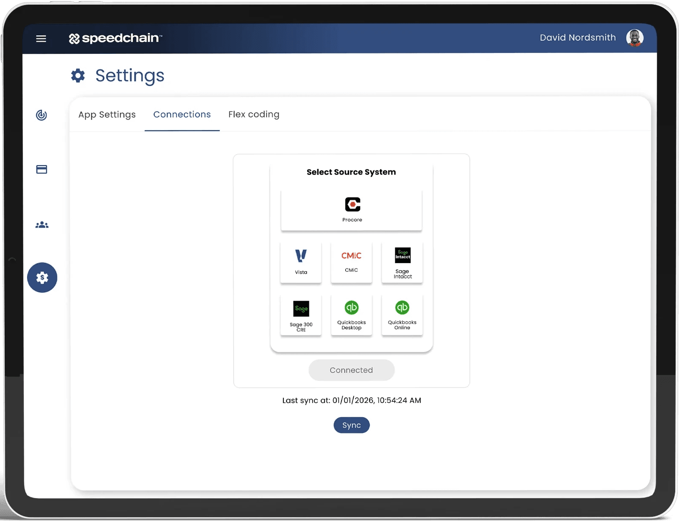The width and height of the screenshot is (679, 521).
Task: Switch to the App Settings tab
Action: 107,114
